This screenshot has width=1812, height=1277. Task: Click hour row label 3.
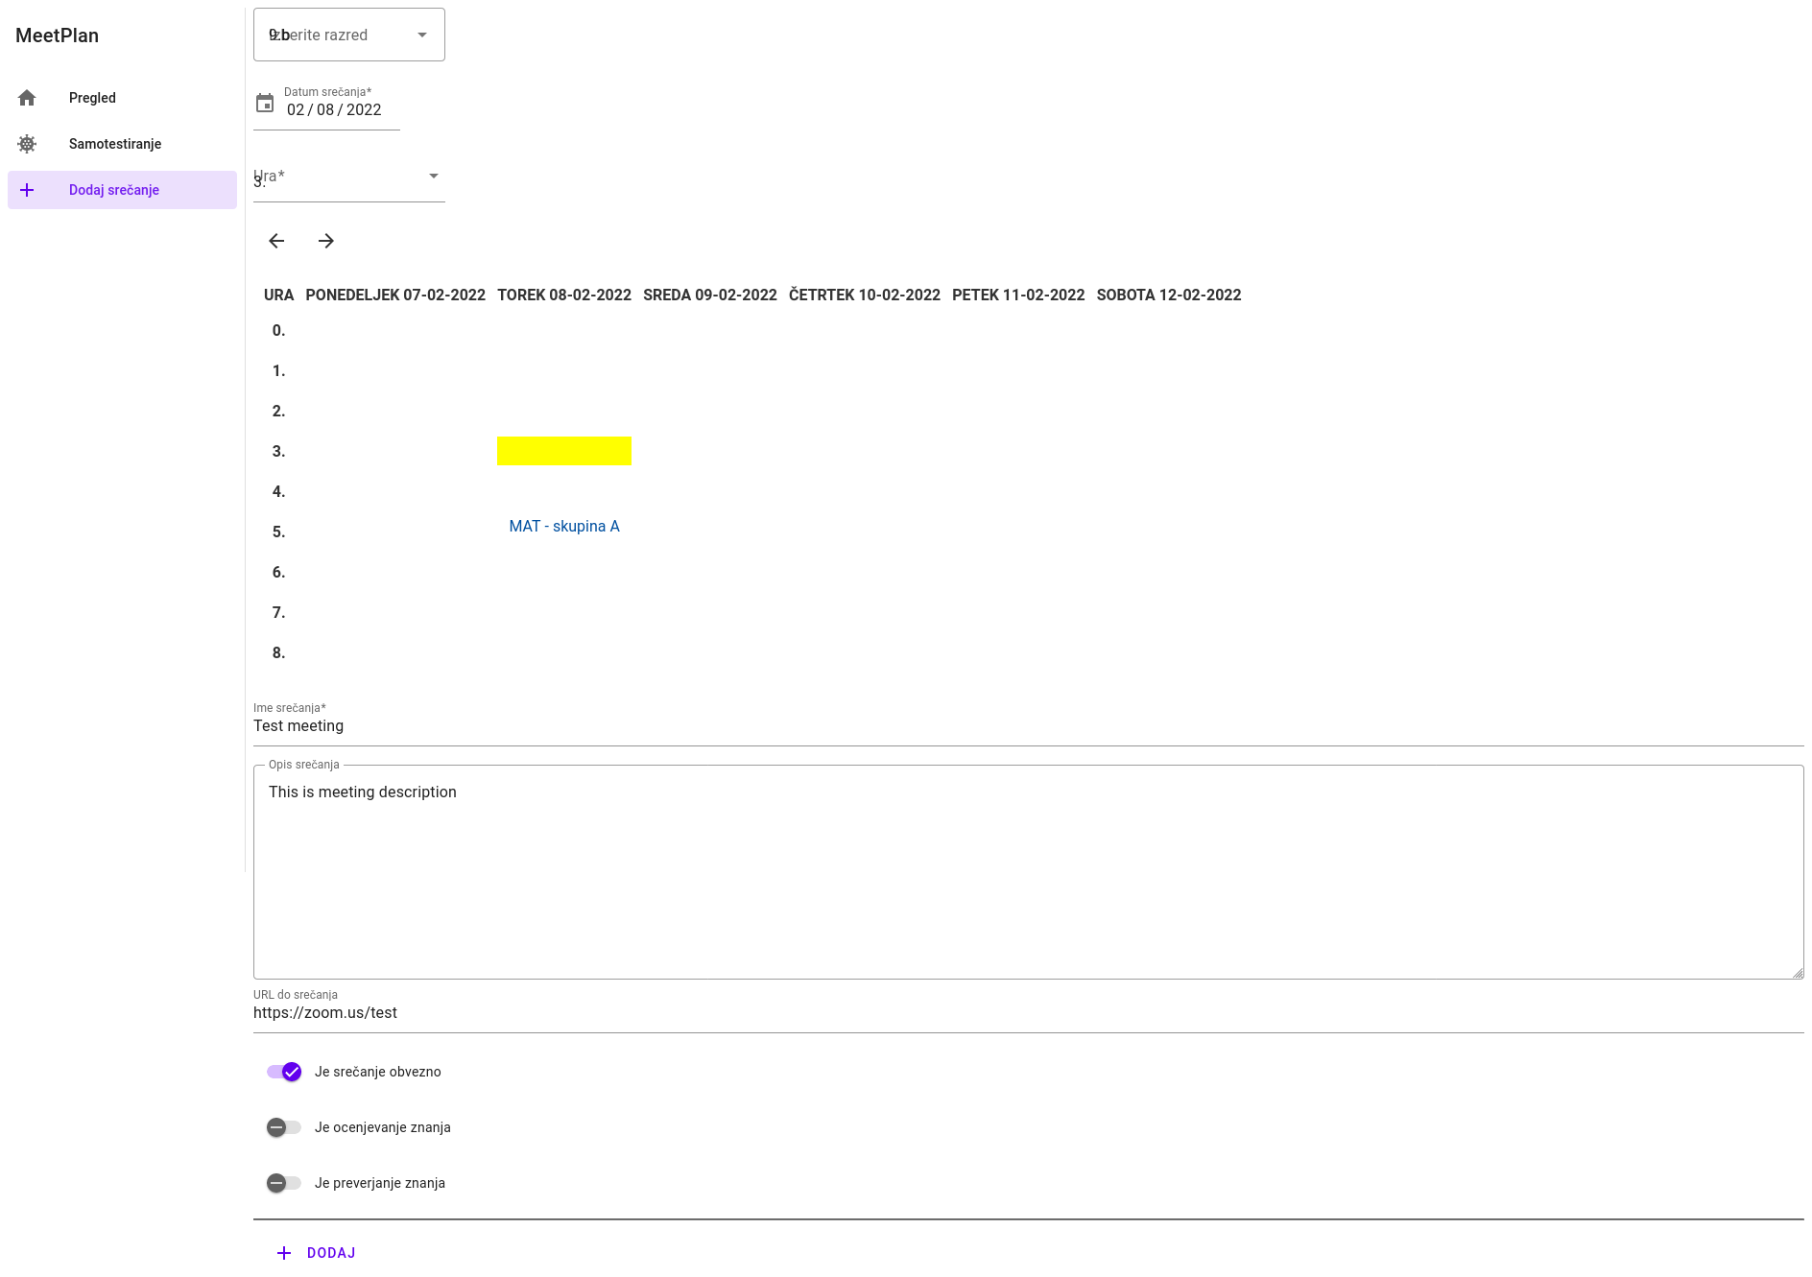click(279, 452)
